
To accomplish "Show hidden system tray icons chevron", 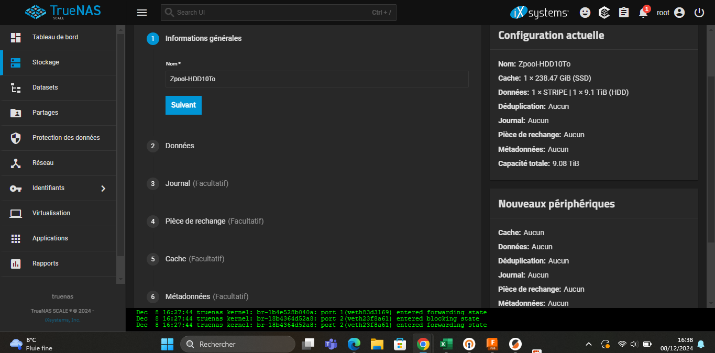I will click(x=589, y=344).
